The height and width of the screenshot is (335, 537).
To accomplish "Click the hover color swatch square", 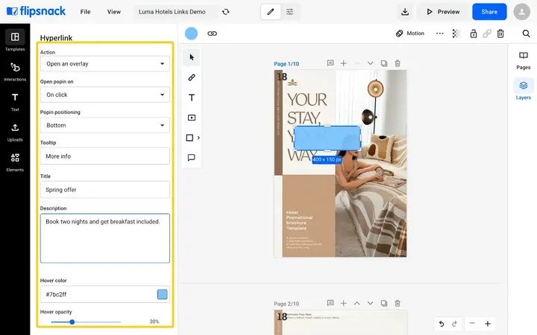I will click(162, 294).
